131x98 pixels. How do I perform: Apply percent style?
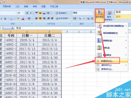[80, 19]
